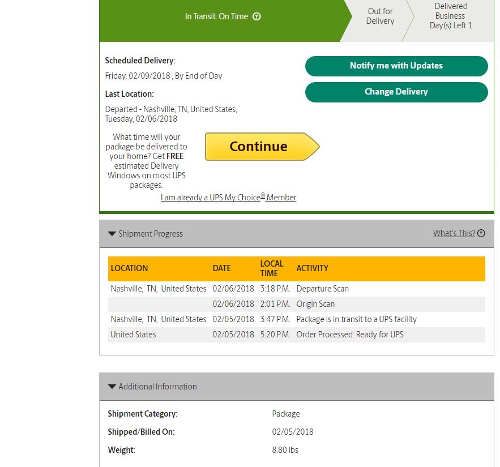This screenshot has height=467, width=500.
Task: Click the Scheduled Delivery date Friday, 02/09/2018
Action: click(x=164, y=76)
